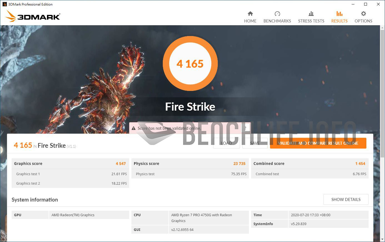
Task: Click the BENCHMARKS gauge icon
Action: [277, 13]
